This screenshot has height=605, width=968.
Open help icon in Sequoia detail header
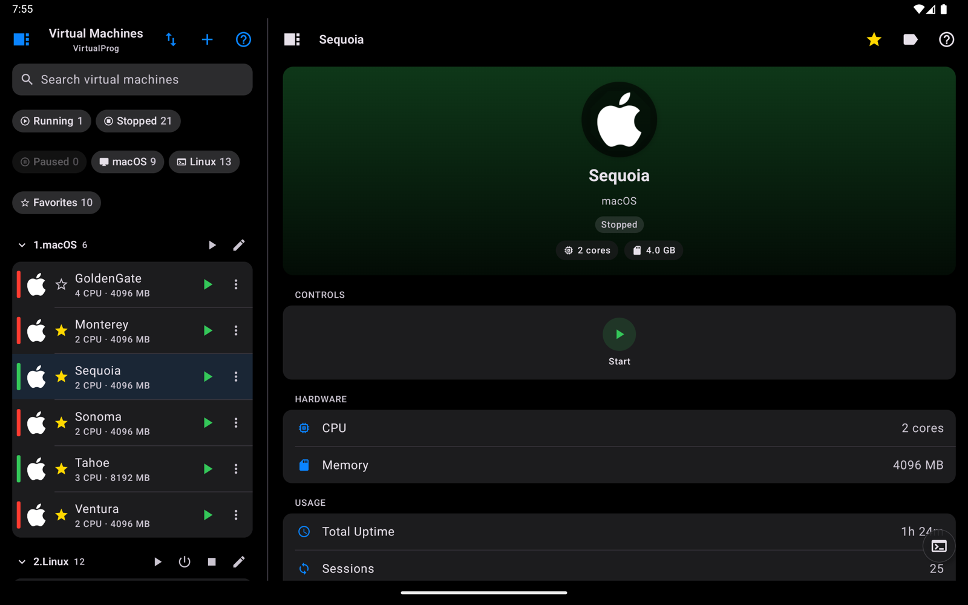(x=946, y=39)
